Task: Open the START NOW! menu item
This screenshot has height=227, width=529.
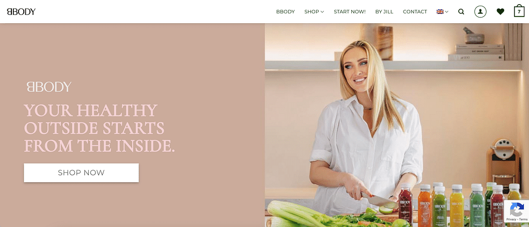Action: [350, 12]
